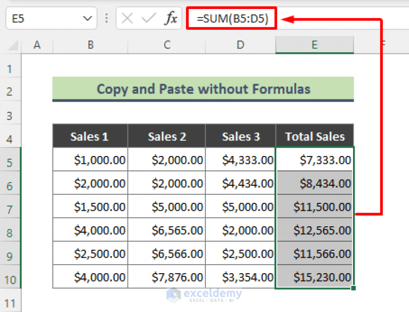
Task: Click the Select All corner triangle
Action: click(13, 45)
